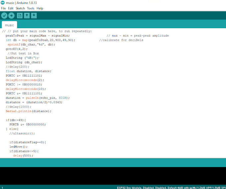Create a new sketch using toolbar icon
The height and width of the screenshot is (189, 226).
point(20,16)
